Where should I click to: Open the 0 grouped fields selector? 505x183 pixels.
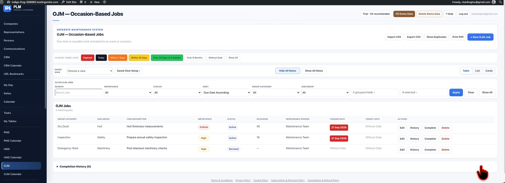[375, 93]
